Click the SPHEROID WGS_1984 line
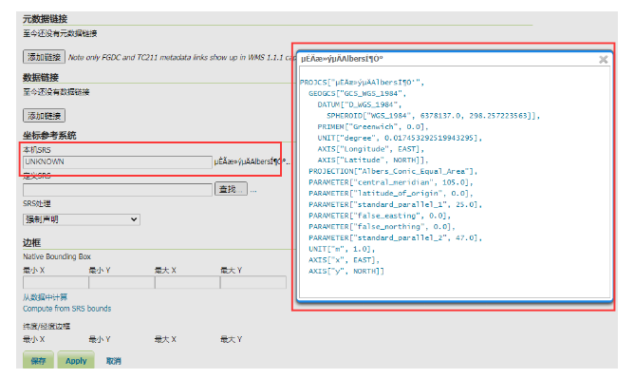This screenshot has height=378, width=635. 434,116
